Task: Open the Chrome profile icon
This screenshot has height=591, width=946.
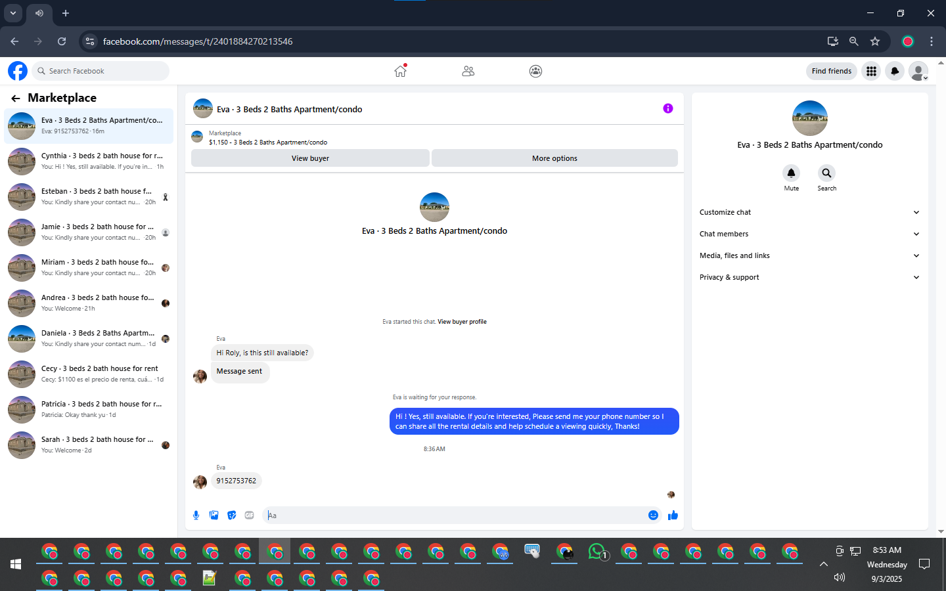Action: 908,41
